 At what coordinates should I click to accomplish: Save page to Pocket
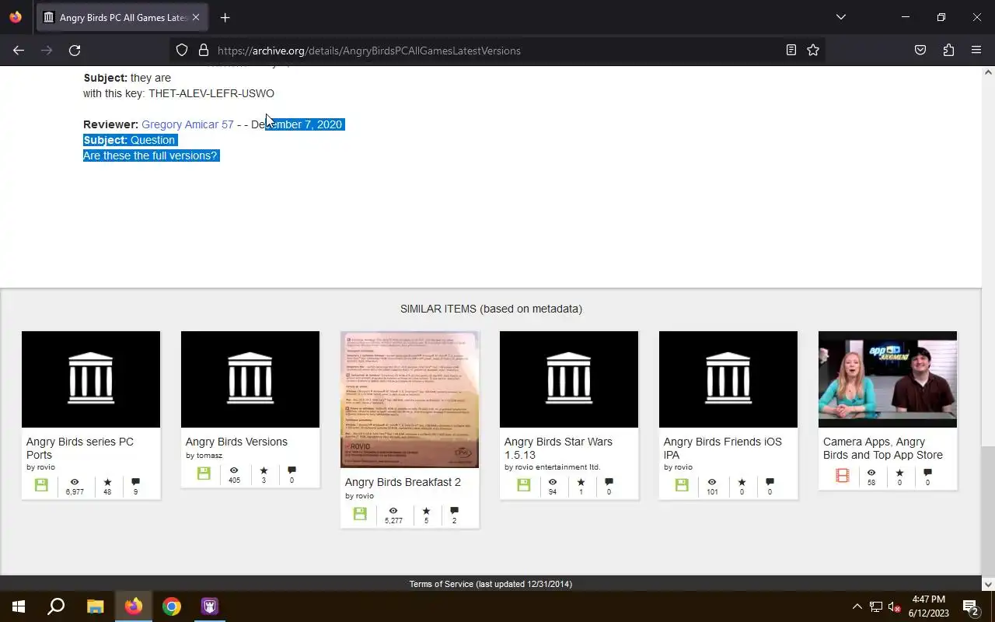pos(920,51)
